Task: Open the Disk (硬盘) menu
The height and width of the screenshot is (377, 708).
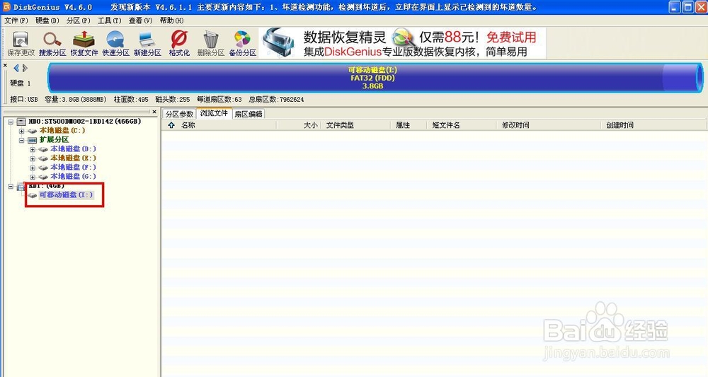Action: (x=47, y=21)
